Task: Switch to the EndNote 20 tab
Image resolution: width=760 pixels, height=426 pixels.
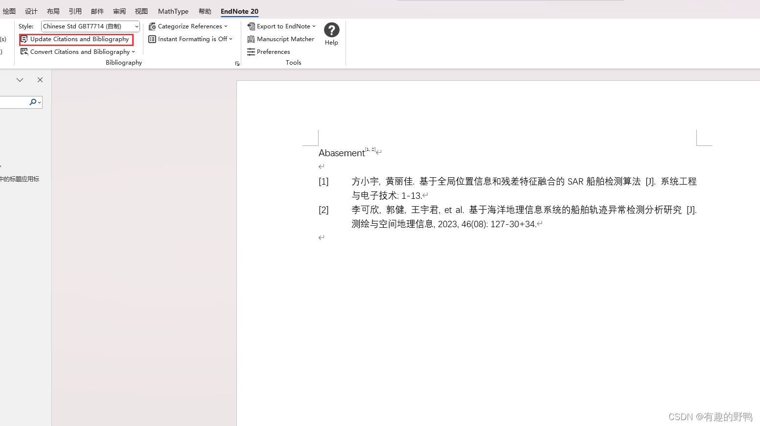Action: [239, 11]
